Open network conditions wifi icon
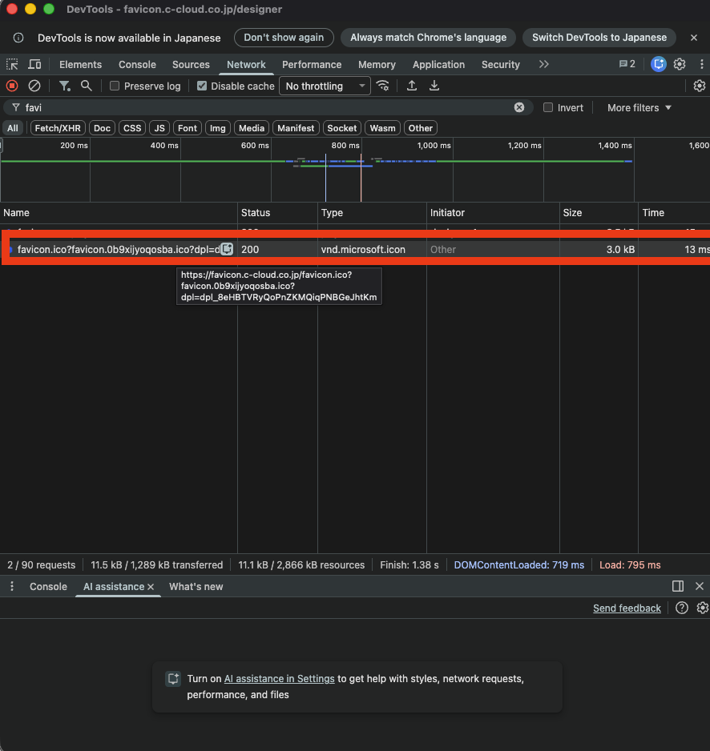This screenshot has width=710, height=751. 383,86
